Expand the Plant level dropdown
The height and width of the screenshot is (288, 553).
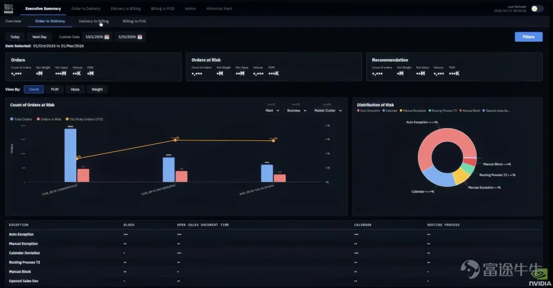[272, 110]
